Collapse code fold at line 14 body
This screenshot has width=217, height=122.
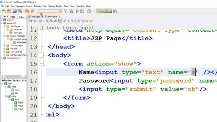pyautogui.click(x=41, y=55)
